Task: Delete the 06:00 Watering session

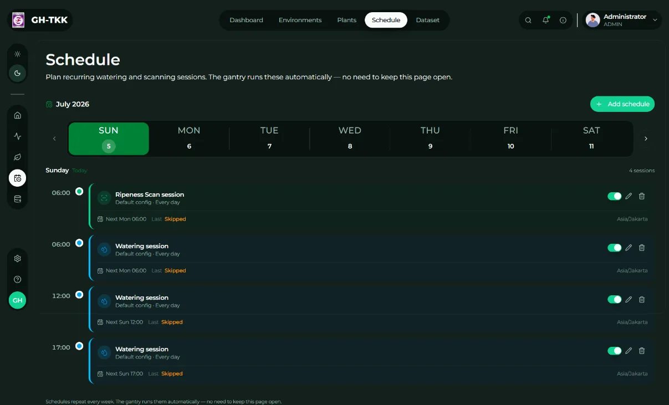Action: point(642,248)
